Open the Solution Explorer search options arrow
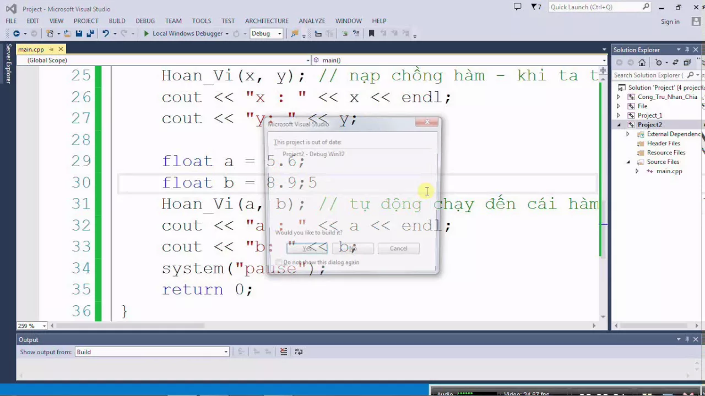Image resolution: width=705 pixels, height=396 pixels. pos(697,75)
